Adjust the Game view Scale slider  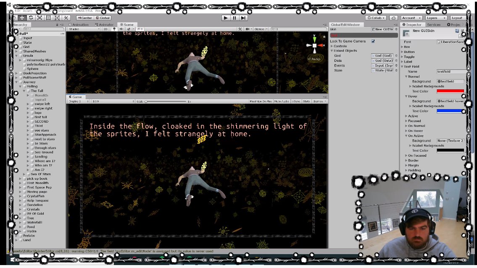[x=166, y=101]
